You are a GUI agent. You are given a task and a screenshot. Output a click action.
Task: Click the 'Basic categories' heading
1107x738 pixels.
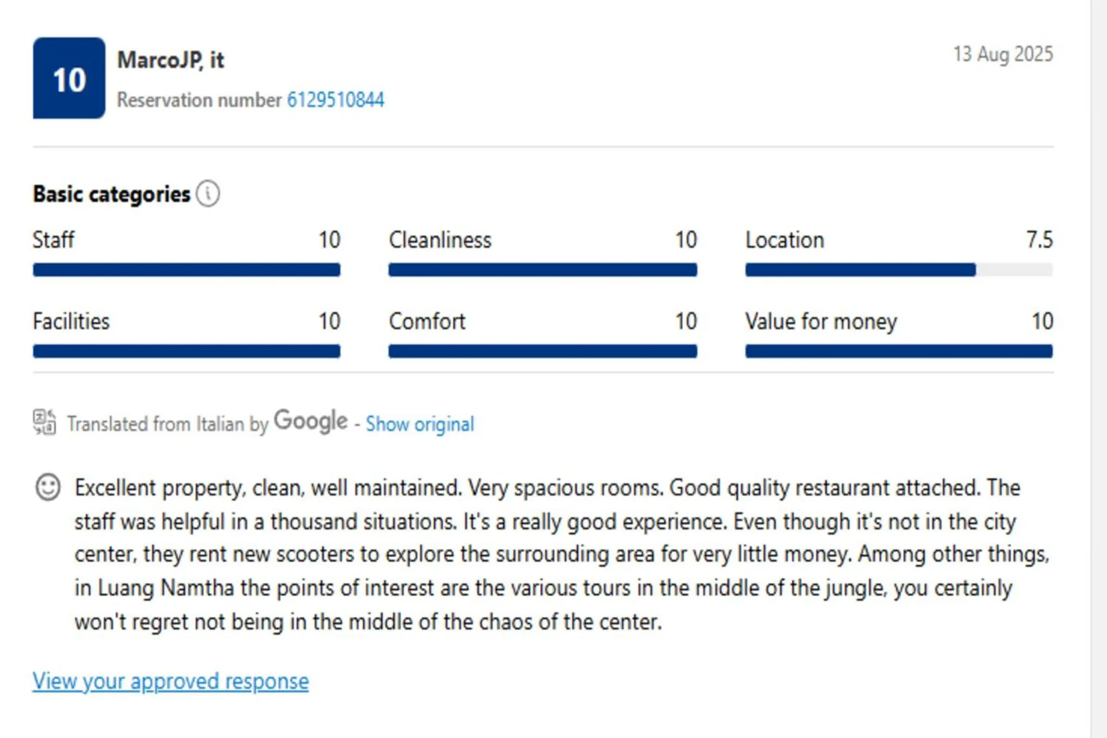(x=111, y=194)
